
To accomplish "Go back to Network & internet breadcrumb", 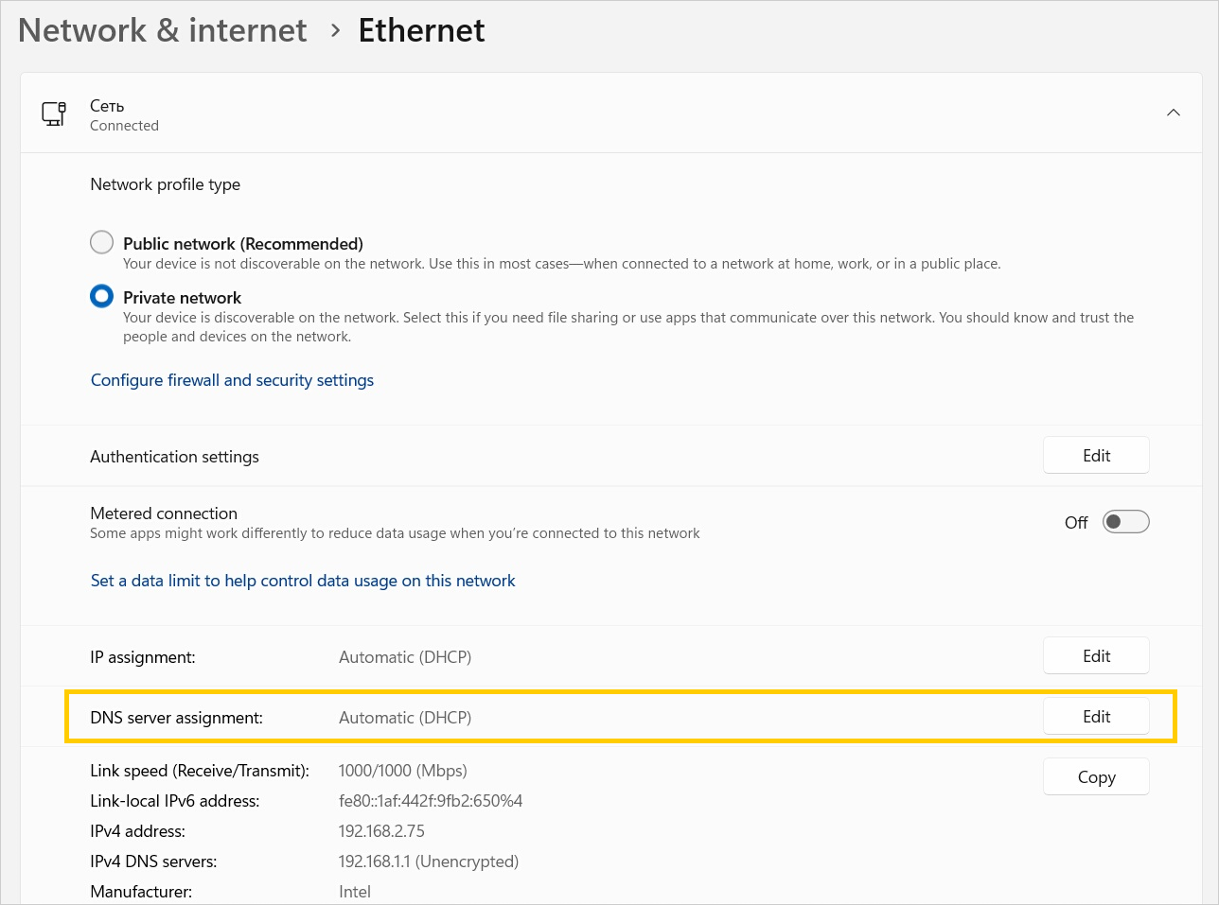I will [163, 30].
